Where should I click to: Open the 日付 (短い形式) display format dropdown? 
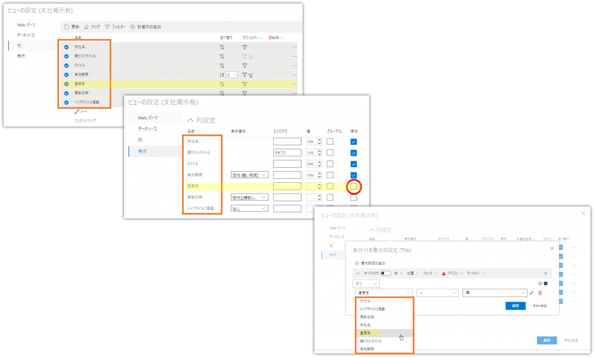pyautogui.click(x=249, y=175)
